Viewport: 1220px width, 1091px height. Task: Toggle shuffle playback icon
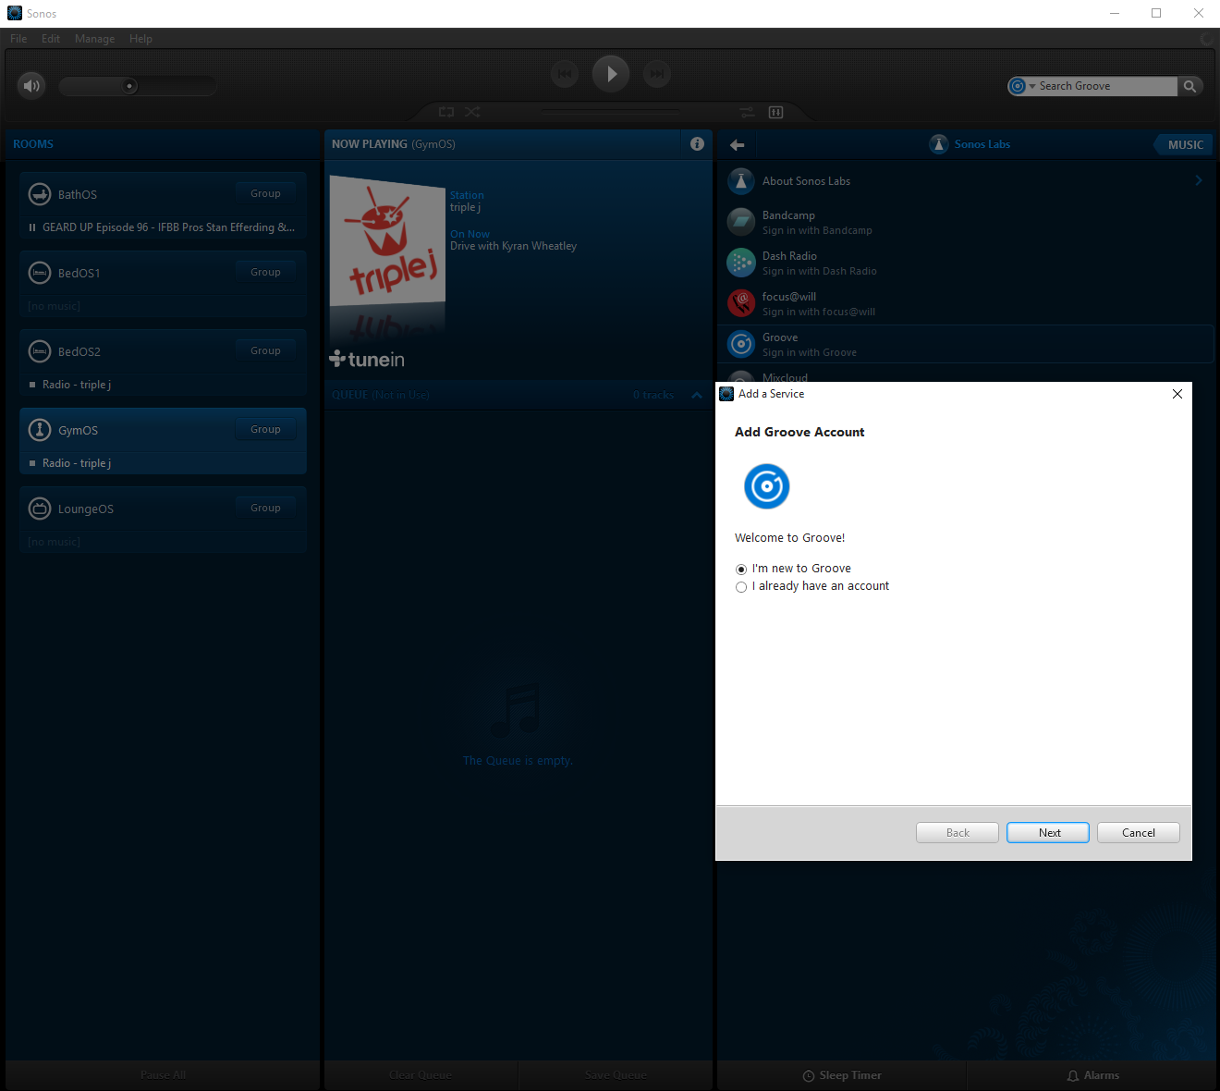click(x=472, y=112)
